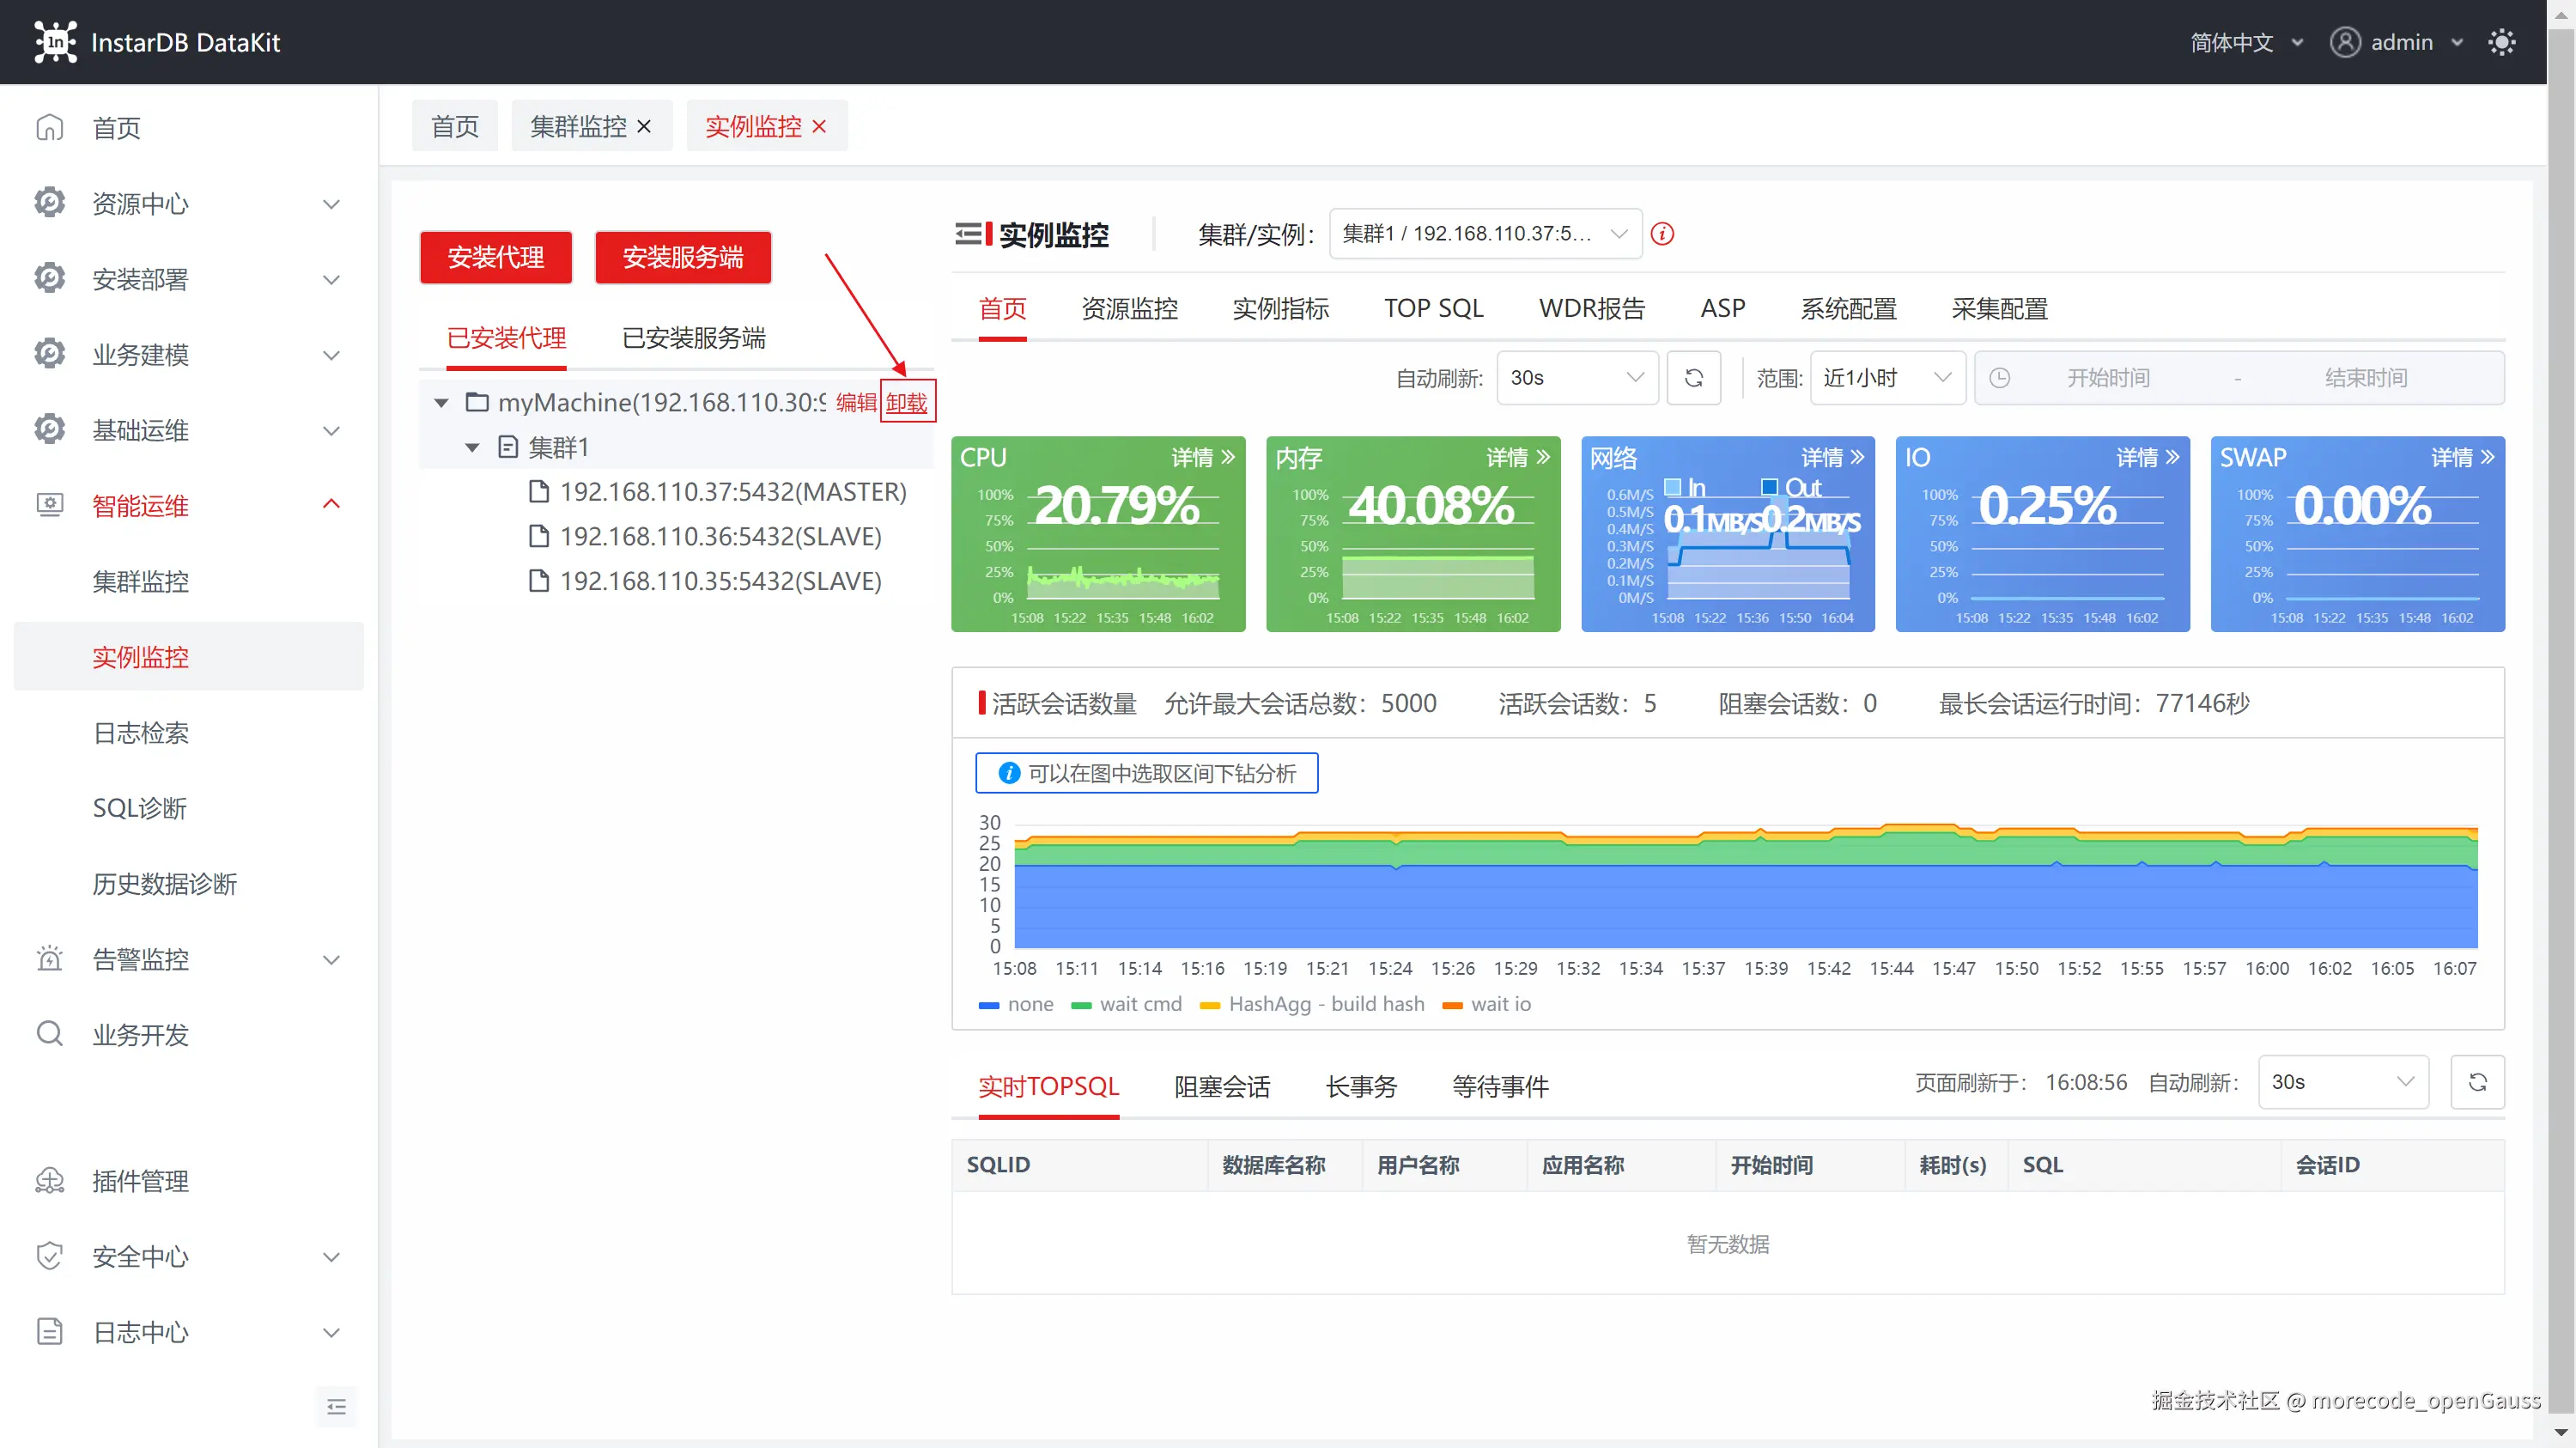This screenshot has height=1448, width=2576.
Task: Click the refresh icon next to auto-refresh 30s
Action: 1693,378
